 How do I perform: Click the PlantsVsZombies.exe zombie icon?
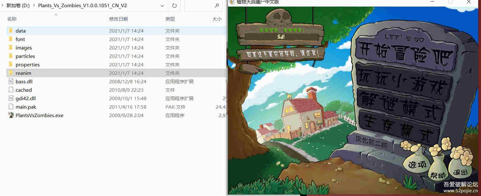coord(11,115)
